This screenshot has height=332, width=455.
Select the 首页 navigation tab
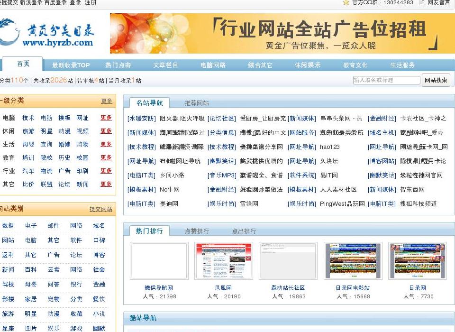23,64
